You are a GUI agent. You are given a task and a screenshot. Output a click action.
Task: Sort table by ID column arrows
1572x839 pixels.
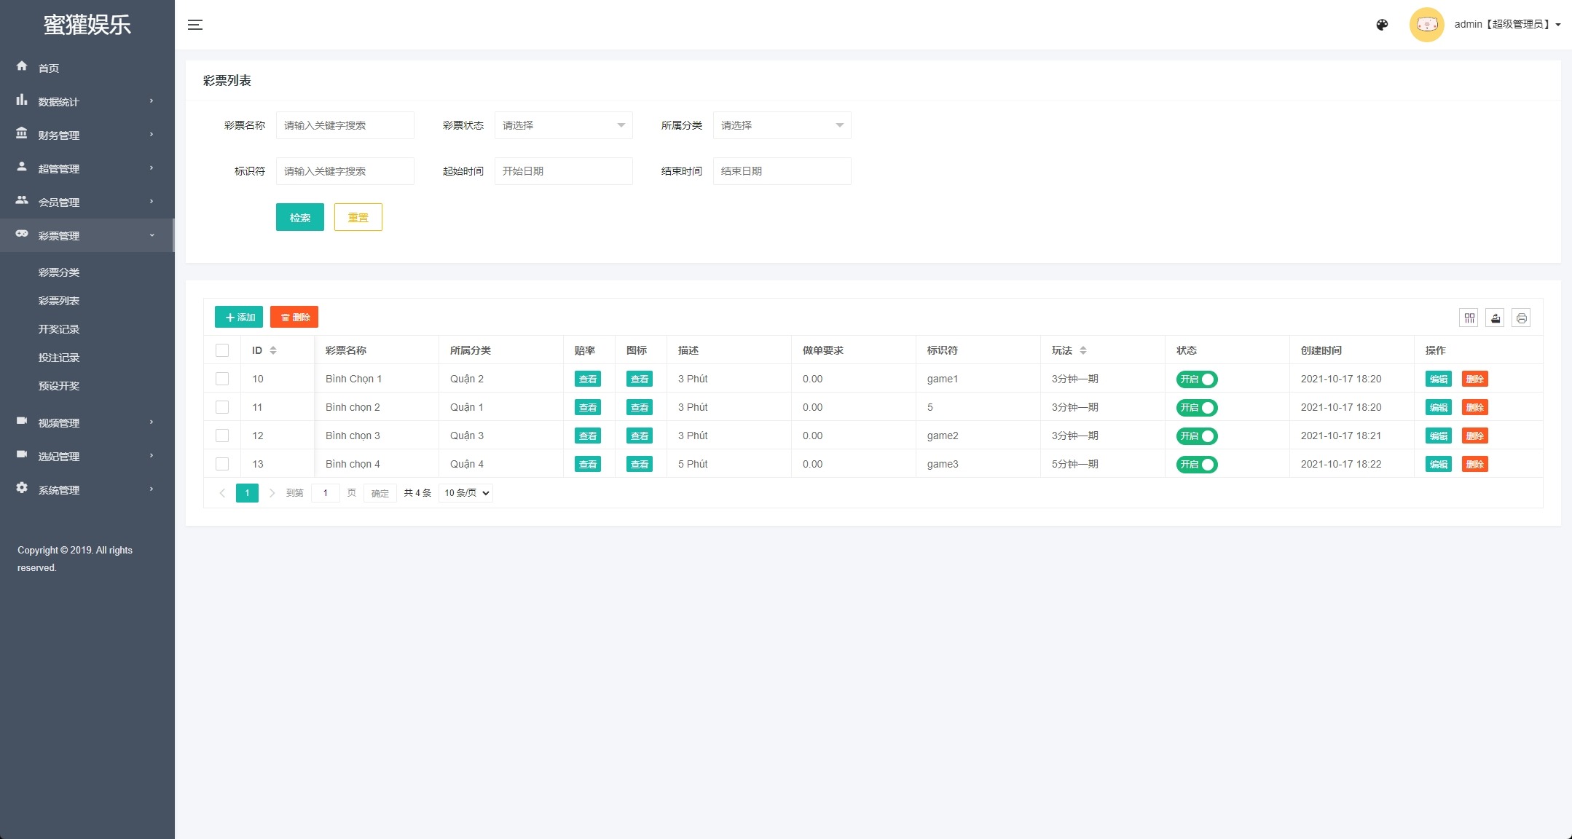[273, 350]
